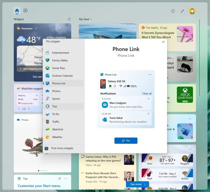The width and height of the screenshot is (210, 192).
Task: Switch to the home tab
Action: 17,11
